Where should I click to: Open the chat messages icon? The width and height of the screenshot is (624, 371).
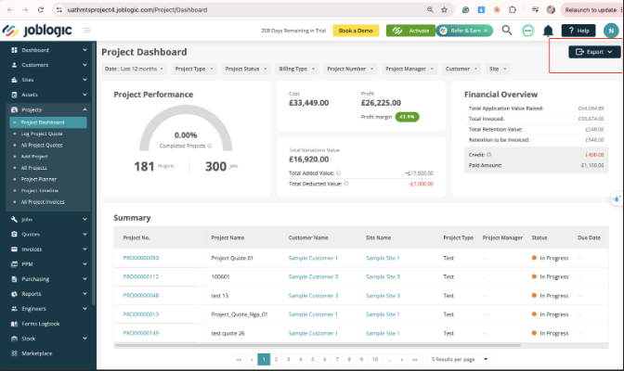[527, 31]
